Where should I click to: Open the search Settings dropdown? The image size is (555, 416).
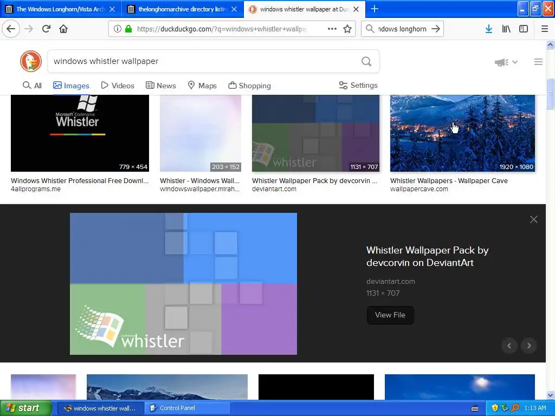pyautogui.click(x=358, y=85)
